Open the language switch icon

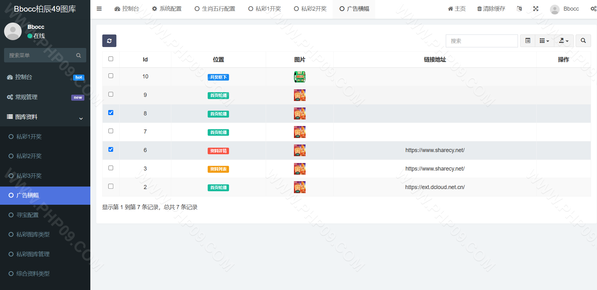tap(519, 9)
